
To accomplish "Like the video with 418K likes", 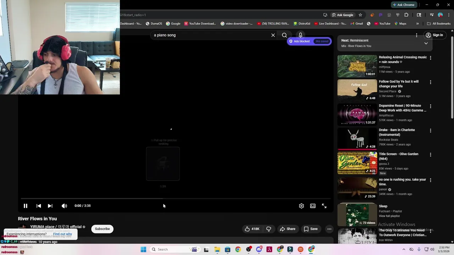I will [x=252, y=229].
